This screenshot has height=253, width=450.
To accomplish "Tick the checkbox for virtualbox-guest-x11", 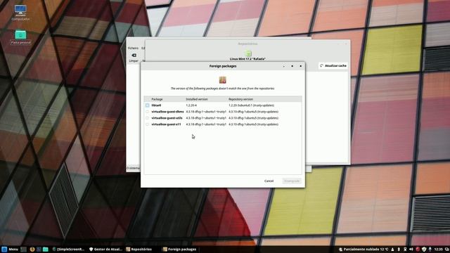I will [x=147, y=124].
